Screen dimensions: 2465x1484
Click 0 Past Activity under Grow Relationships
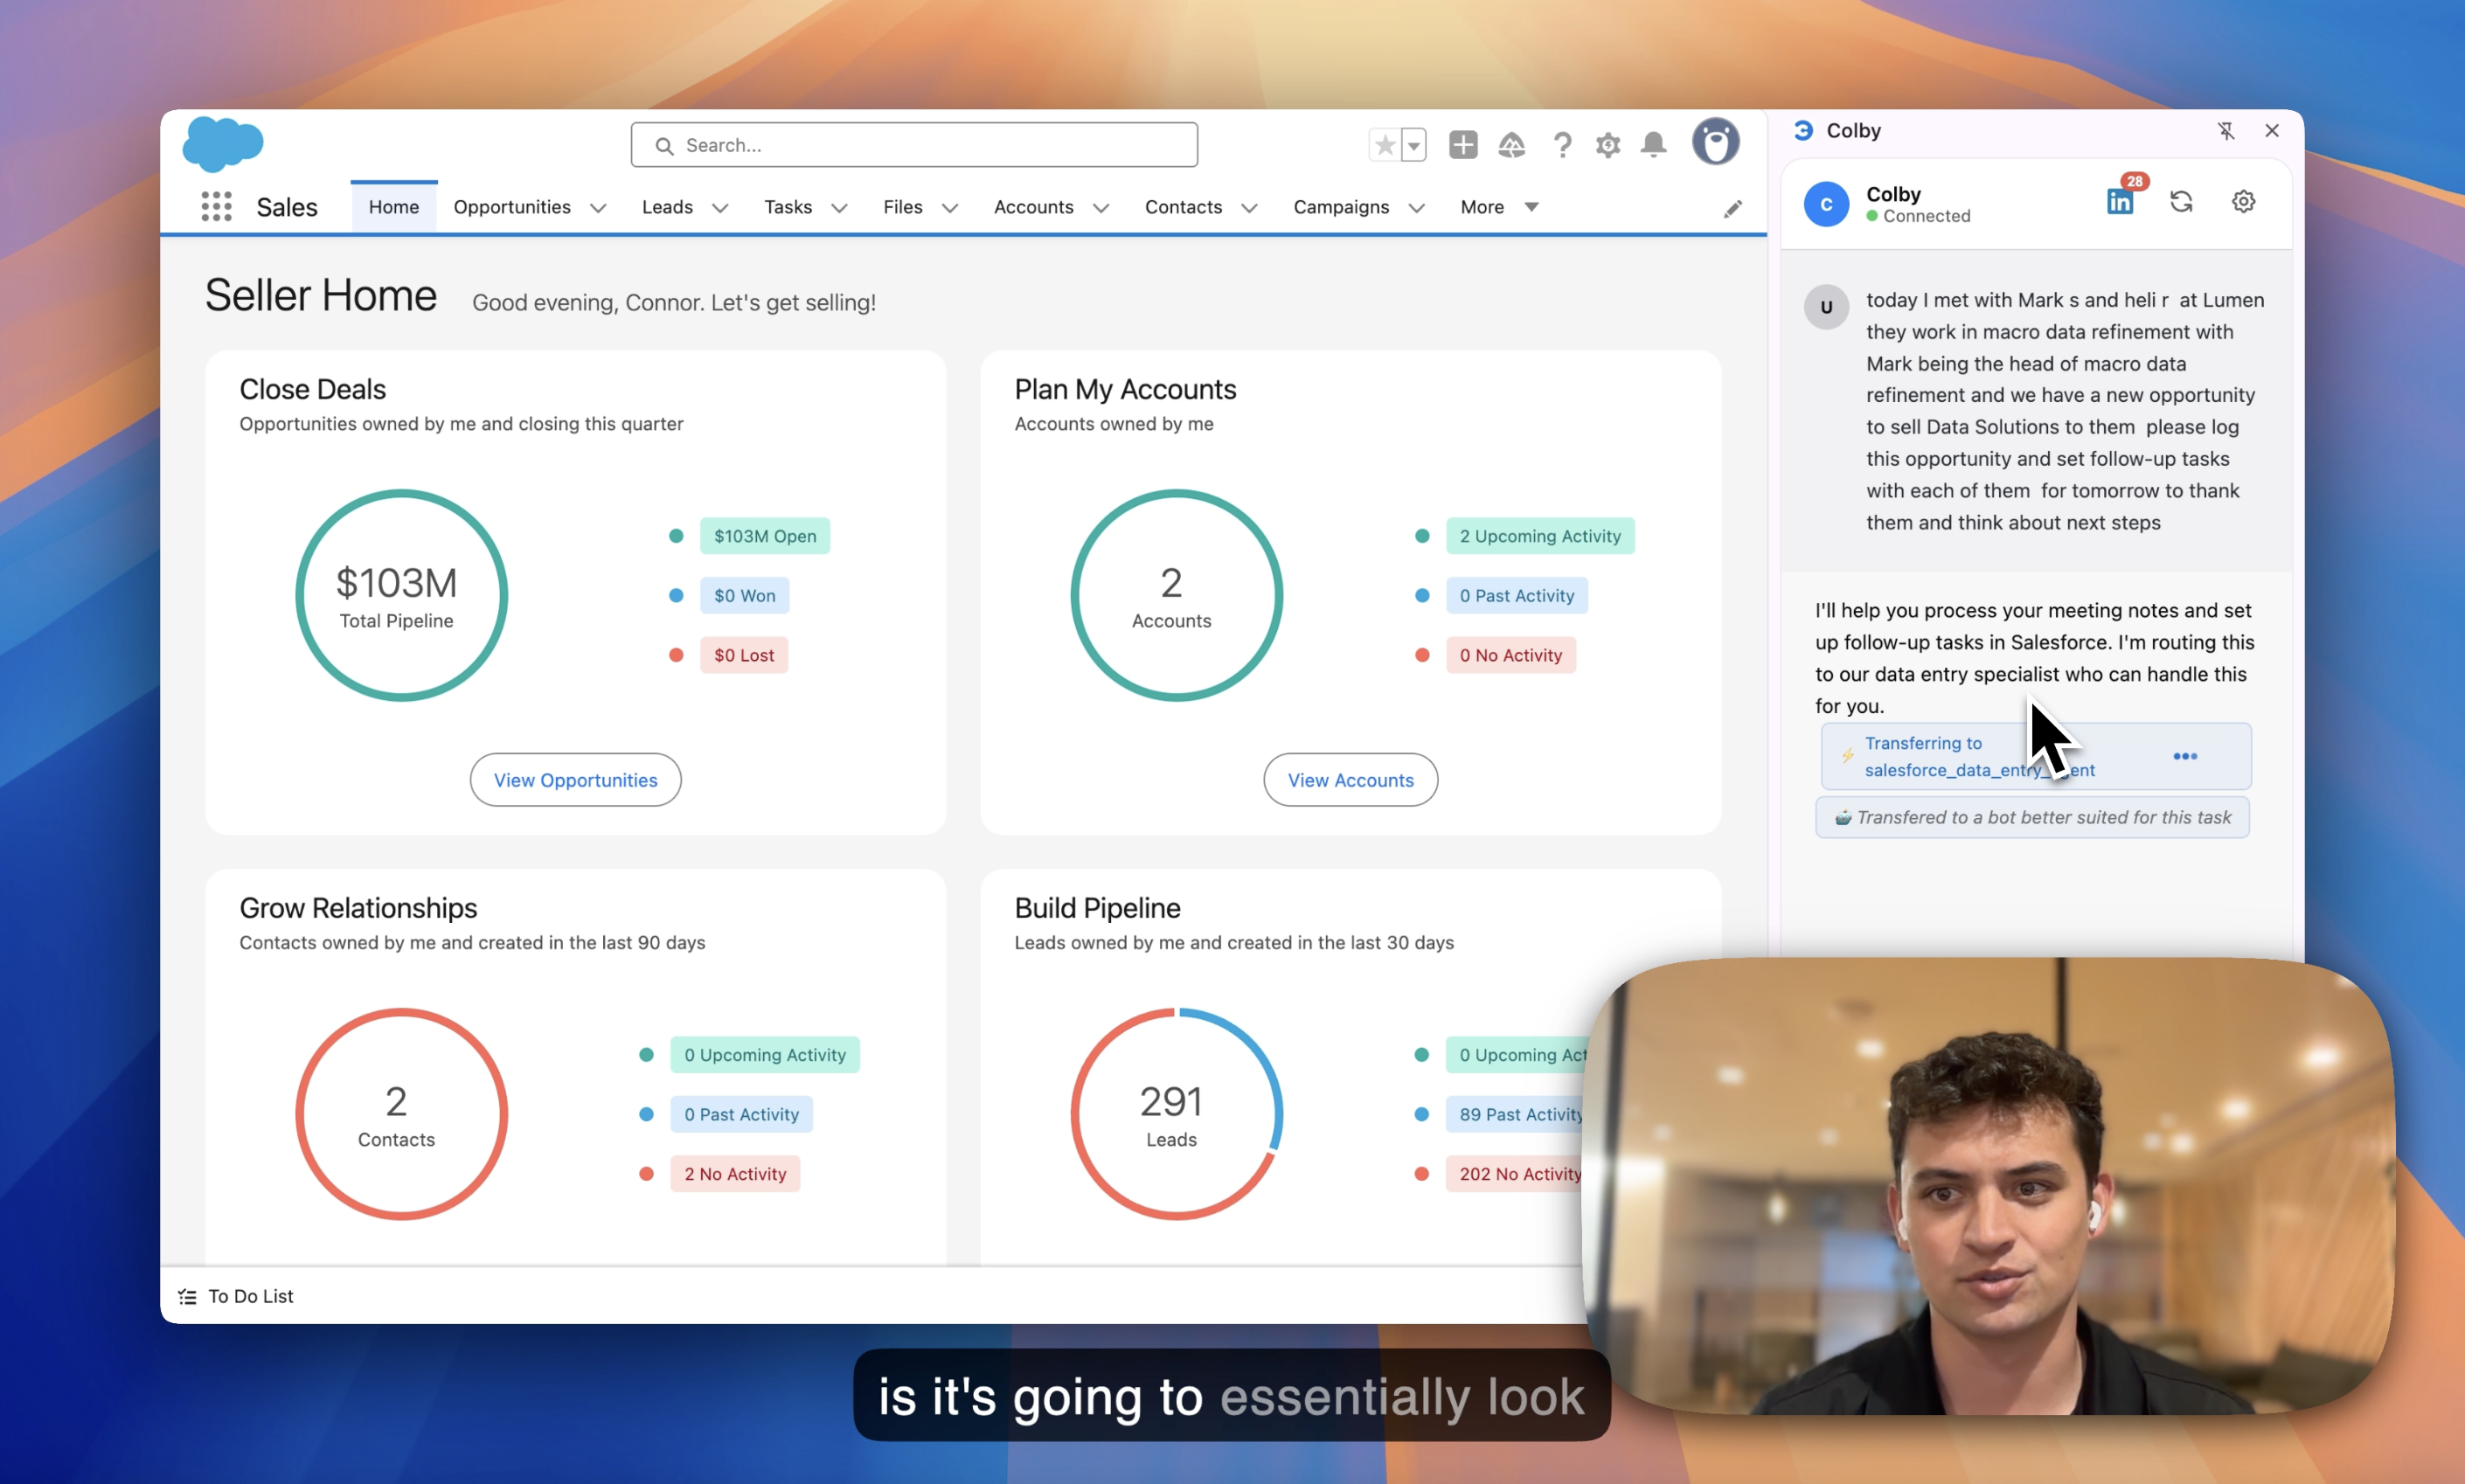[741, 1114]
